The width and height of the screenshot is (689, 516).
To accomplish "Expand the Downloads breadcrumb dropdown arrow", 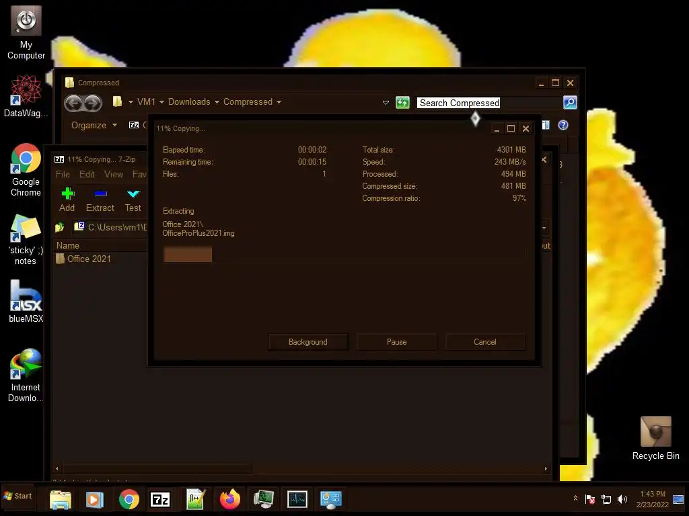I will point(217,102).
